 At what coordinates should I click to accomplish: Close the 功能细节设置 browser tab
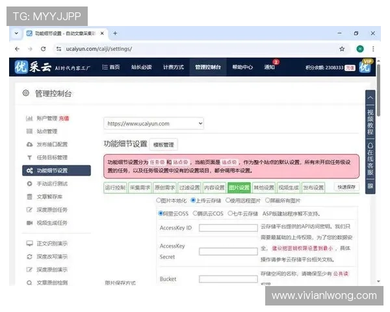point(102,33)
